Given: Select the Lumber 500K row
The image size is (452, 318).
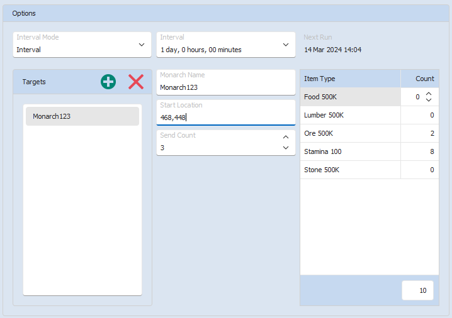Looking at the screenshot, I should tap(370, 115).
